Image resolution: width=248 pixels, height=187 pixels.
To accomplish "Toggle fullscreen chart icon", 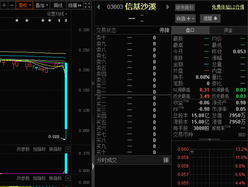I will pos(87,5).
